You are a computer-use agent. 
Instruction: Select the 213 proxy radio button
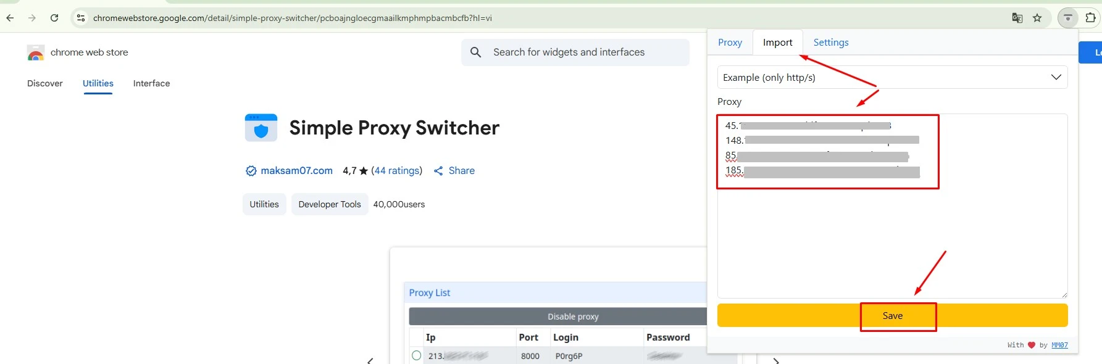(417, 355)
